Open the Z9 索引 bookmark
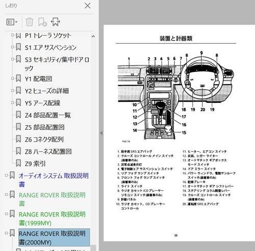Viewport: 255px width, 251px height. [35, 163]
